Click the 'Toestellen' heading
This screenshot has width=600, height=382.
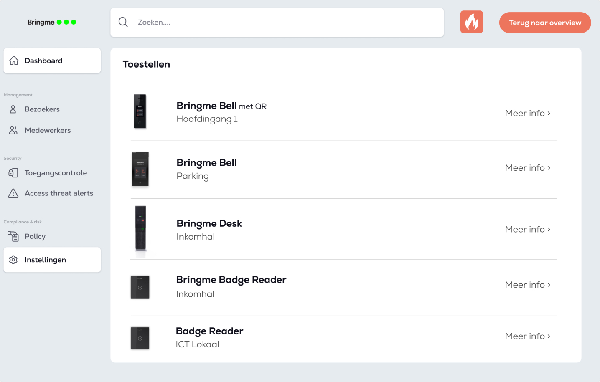click(146, 64)
